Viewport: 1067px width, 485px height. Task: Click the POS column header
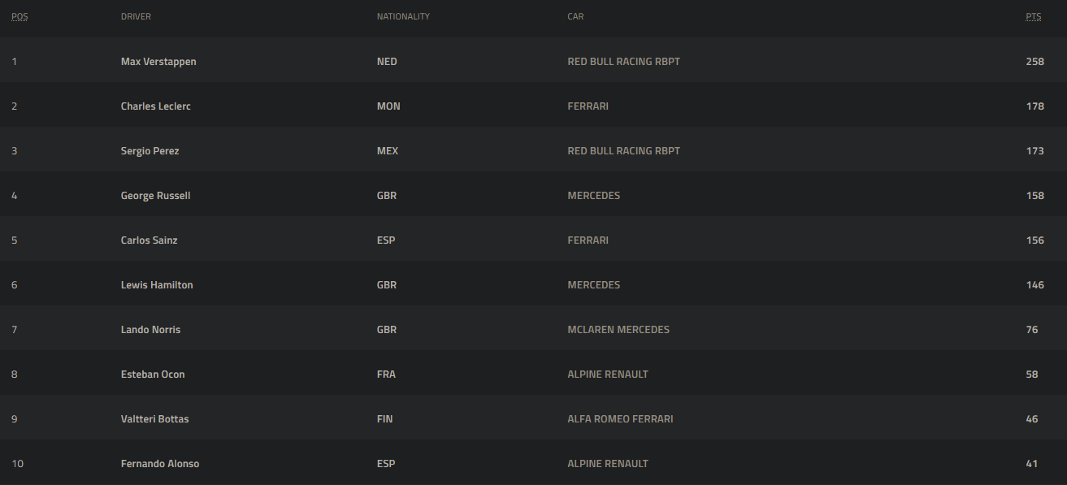20,16
